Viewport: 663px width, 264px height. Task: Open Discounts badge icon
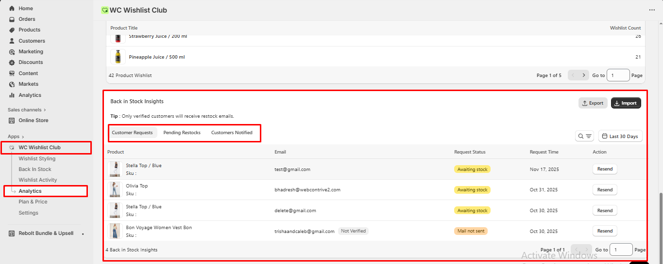(12, 62)
